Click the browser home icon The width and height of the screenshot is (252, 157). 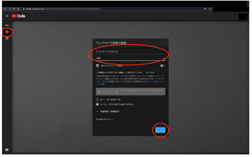[18, 9]
